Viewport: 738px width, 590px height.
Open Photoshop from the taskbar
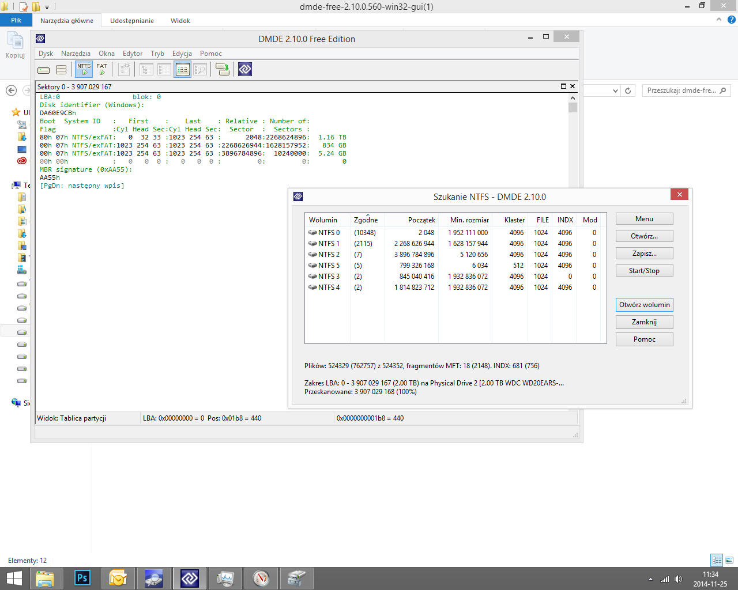82,578
